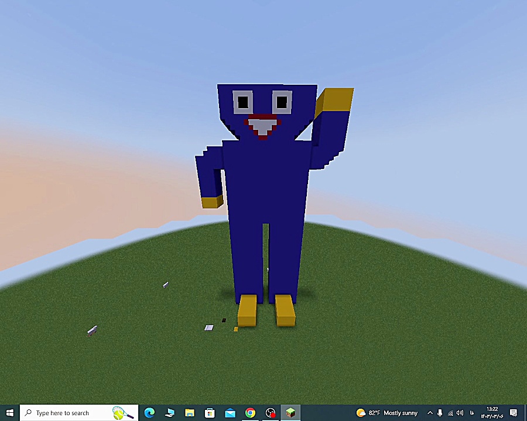Click the blue figure's left eye
527x421 pixels.
(x=242, y=102)
